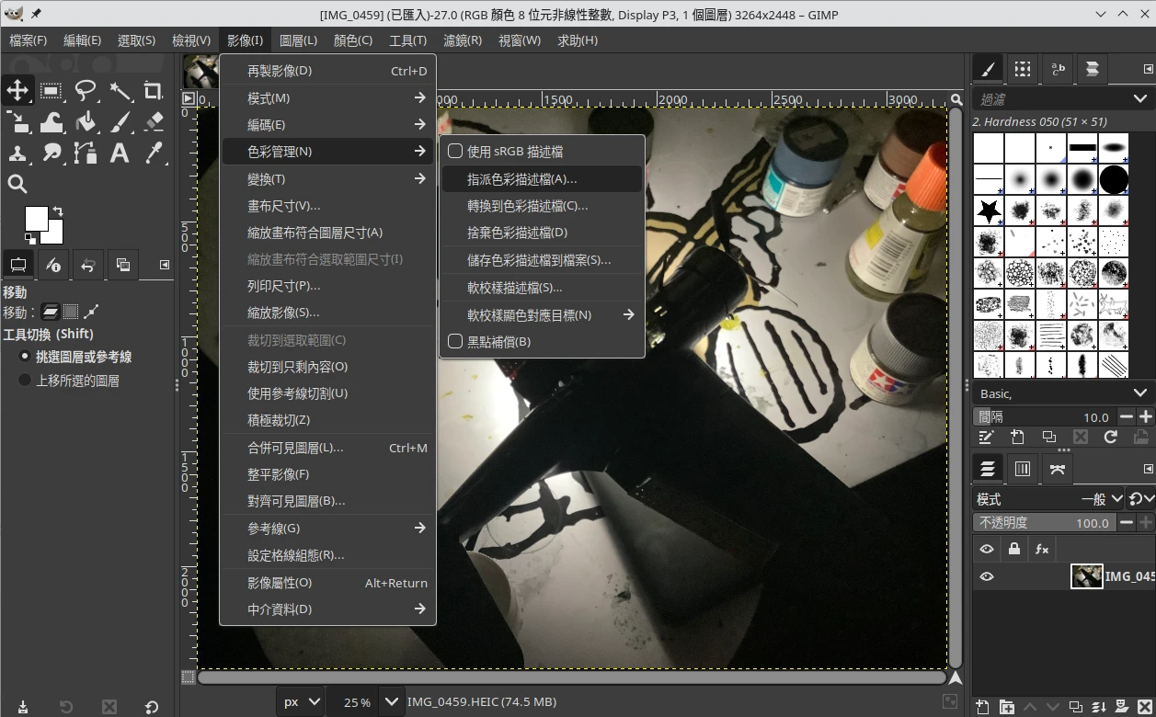The width and height of the screenshot is (1156, 717).
Task: Open the px unit dropdown
Action: [300, 701]
